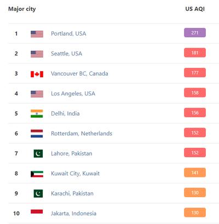Select the Netherlands flag icon
The image size is (219, 224).
pos(37,134)
